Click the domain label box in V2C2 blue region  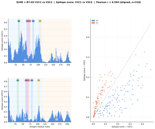pyautogui.click(x=25, y=119)
